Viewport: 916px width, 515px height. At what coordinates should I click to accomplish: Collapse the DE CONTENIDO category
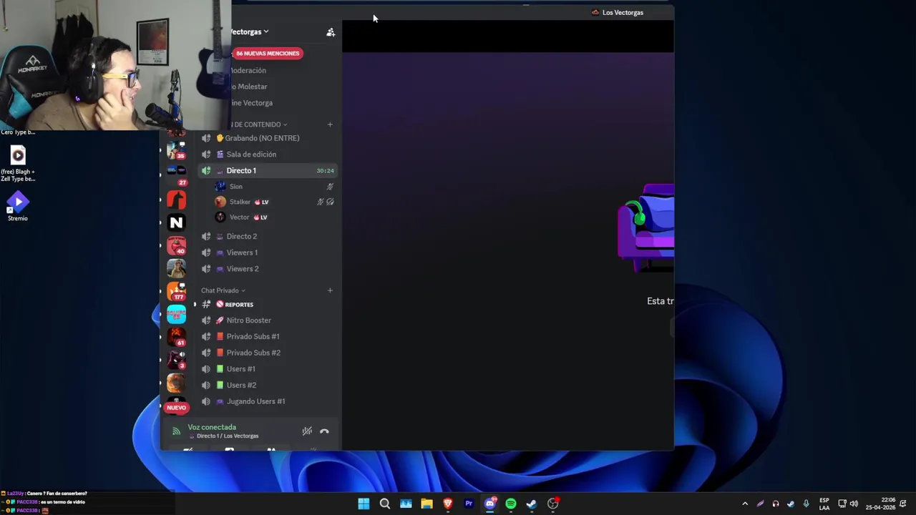[259, 124]
